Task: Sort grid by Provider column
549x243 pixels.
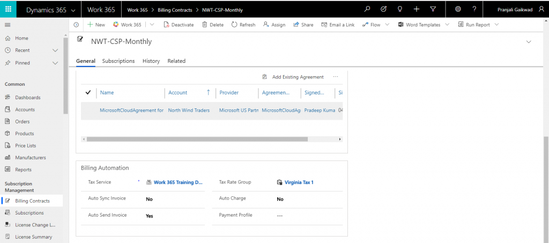Action: (x=229, y=93)
